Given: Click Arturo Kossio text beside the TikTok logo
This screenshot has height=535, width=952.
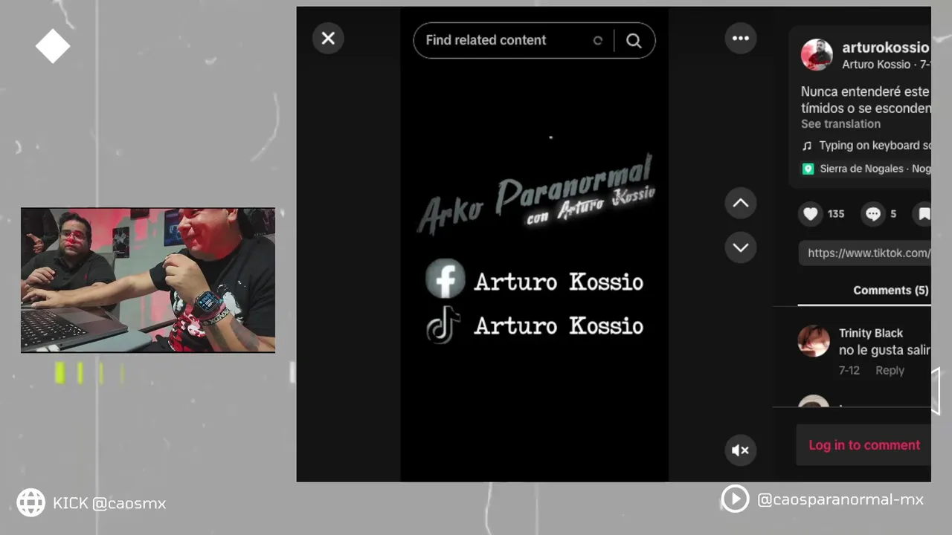Looking at the screenshot, I should 559,326.
